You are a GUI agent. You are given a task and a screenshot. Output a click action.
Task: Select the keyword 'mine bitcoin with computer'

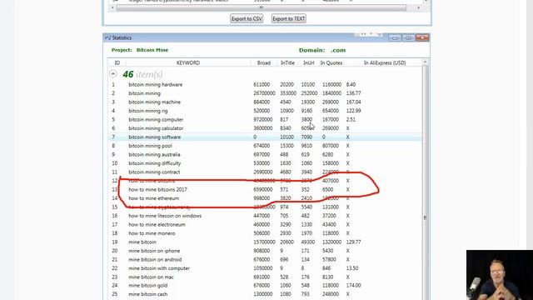coord(159,268)
